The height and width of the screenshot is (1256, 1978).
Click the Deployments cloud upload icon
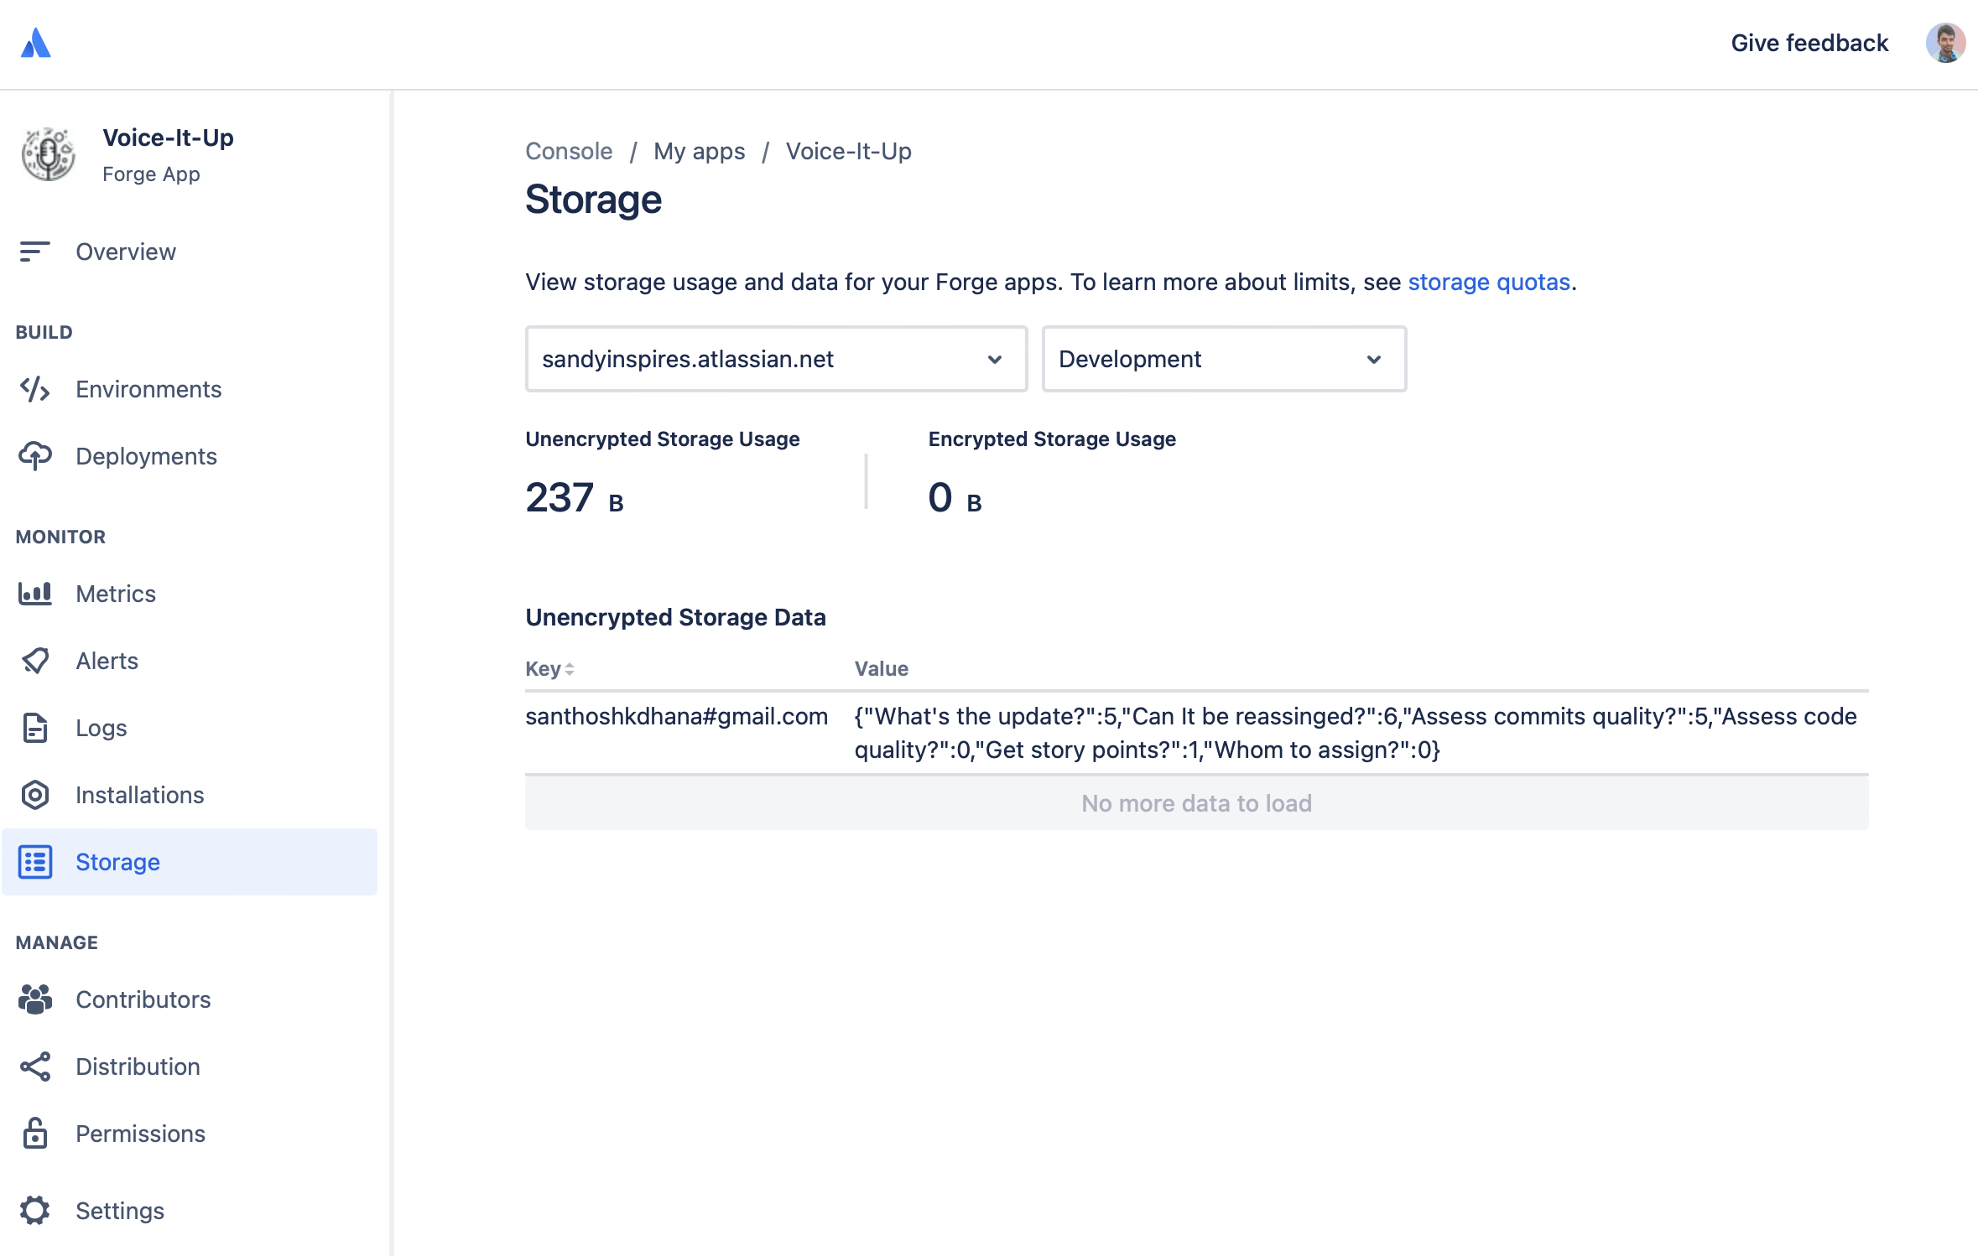click(35, 456)
